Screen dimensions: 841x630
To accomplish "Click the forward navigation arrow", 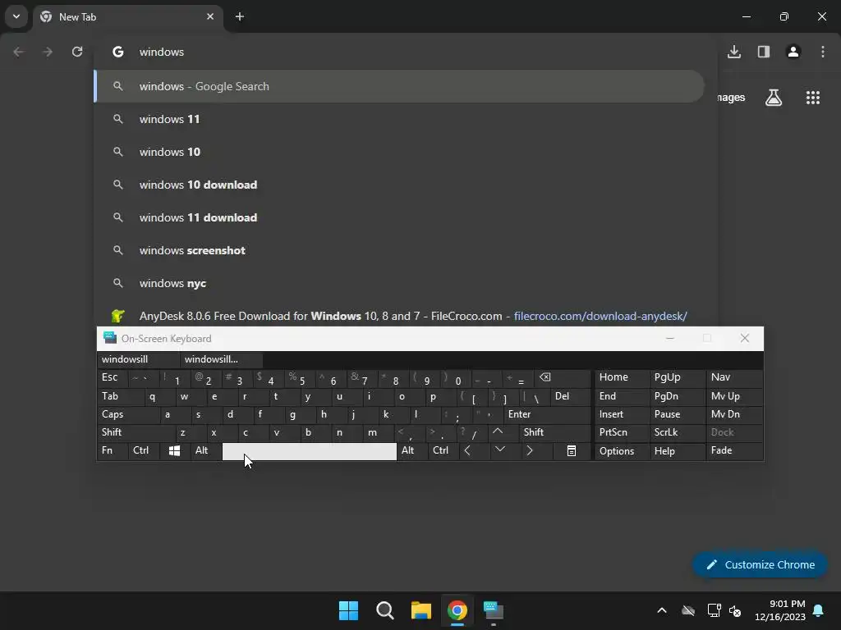I will 48,52.
